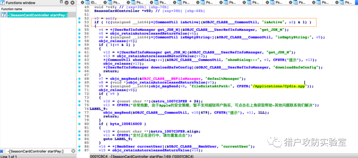The width and height of the screenshot is (358, 158).
Task: Close the Functions window panel
Action: pos(73,3)
